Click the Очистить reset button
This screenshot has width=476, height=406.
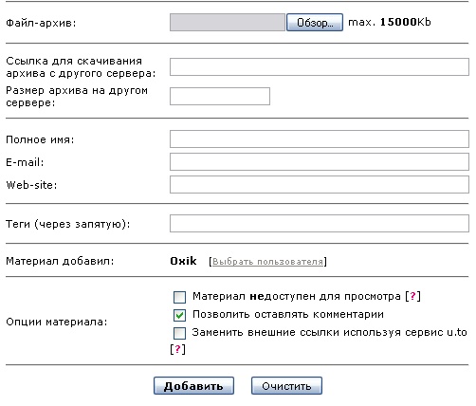coord(286,386)
